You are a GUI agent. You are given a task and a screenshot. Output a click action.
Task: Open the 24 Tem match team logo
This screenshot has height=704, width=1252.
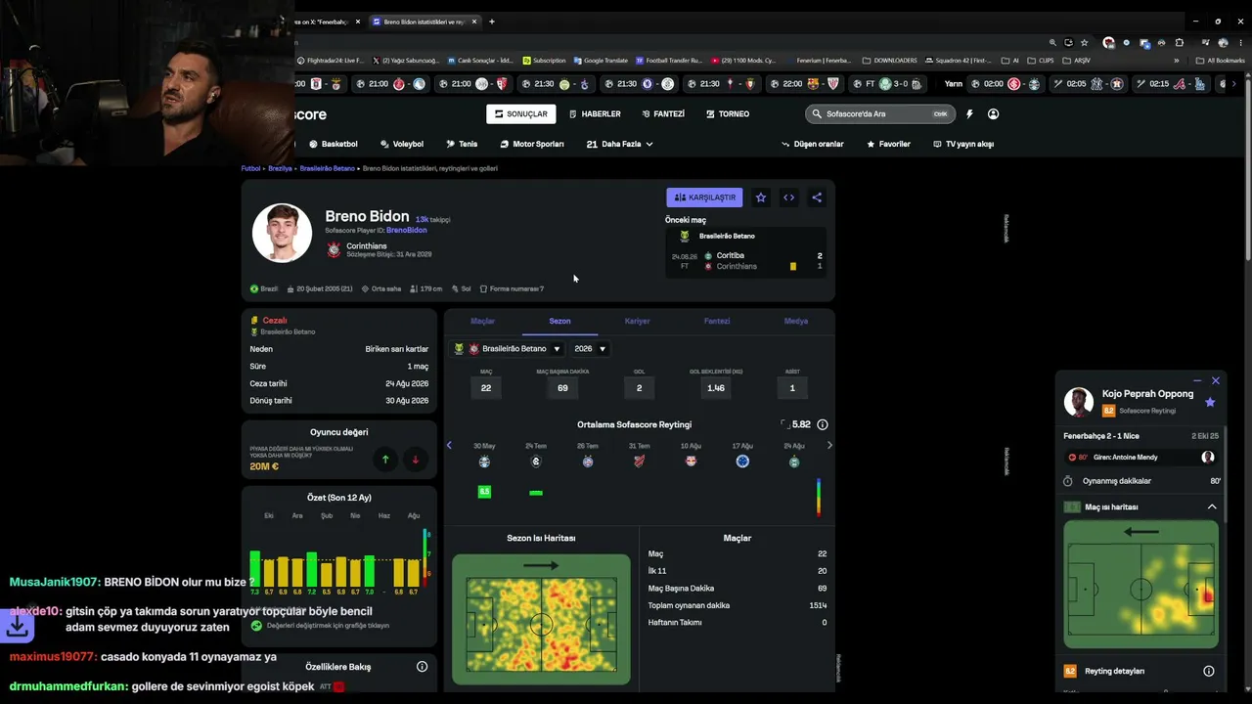point(536,462)
